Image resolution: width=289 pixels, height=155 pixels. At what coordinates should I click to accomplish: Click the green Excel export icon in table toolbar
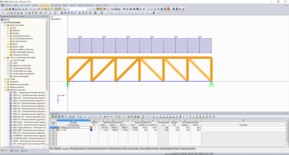click(x=135, y=117)
